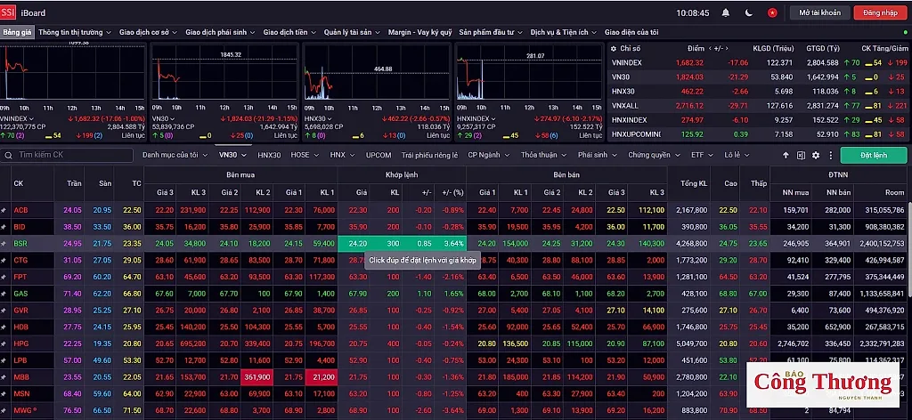The image size is (912, 420).
Task: Click the green Đặt lệnh button
Action: (x=874, y=155)
